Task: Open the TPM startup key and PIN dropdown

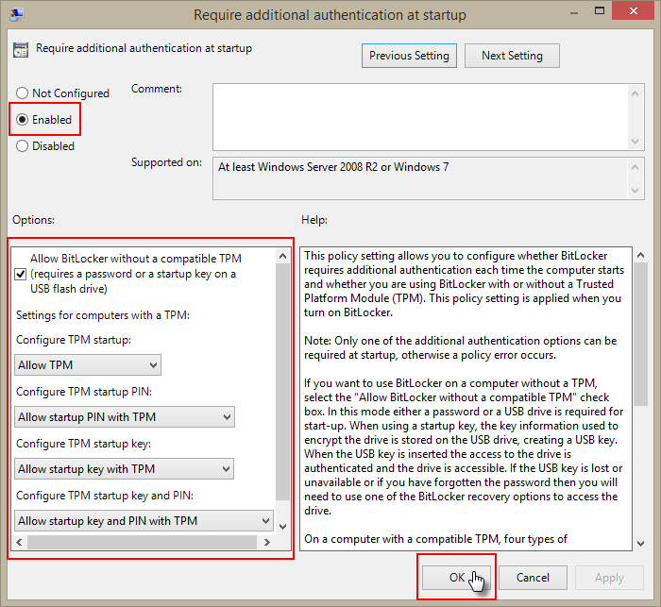Action: pos(144,520)
